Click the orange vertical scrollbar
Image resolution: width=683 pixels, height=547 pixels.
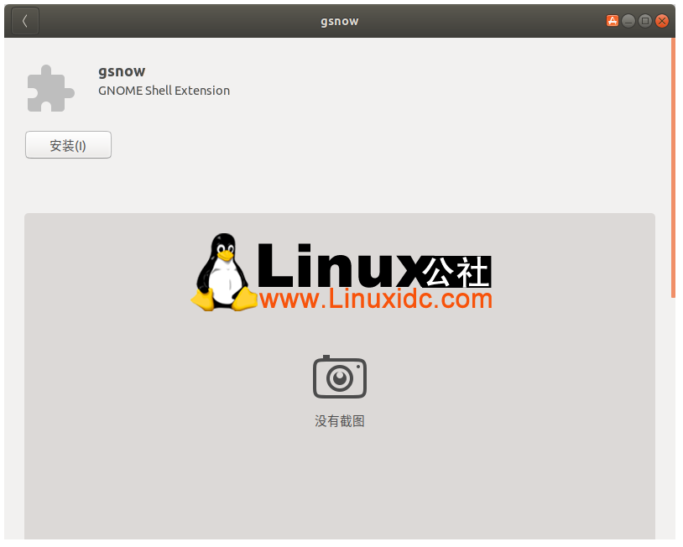674,168
